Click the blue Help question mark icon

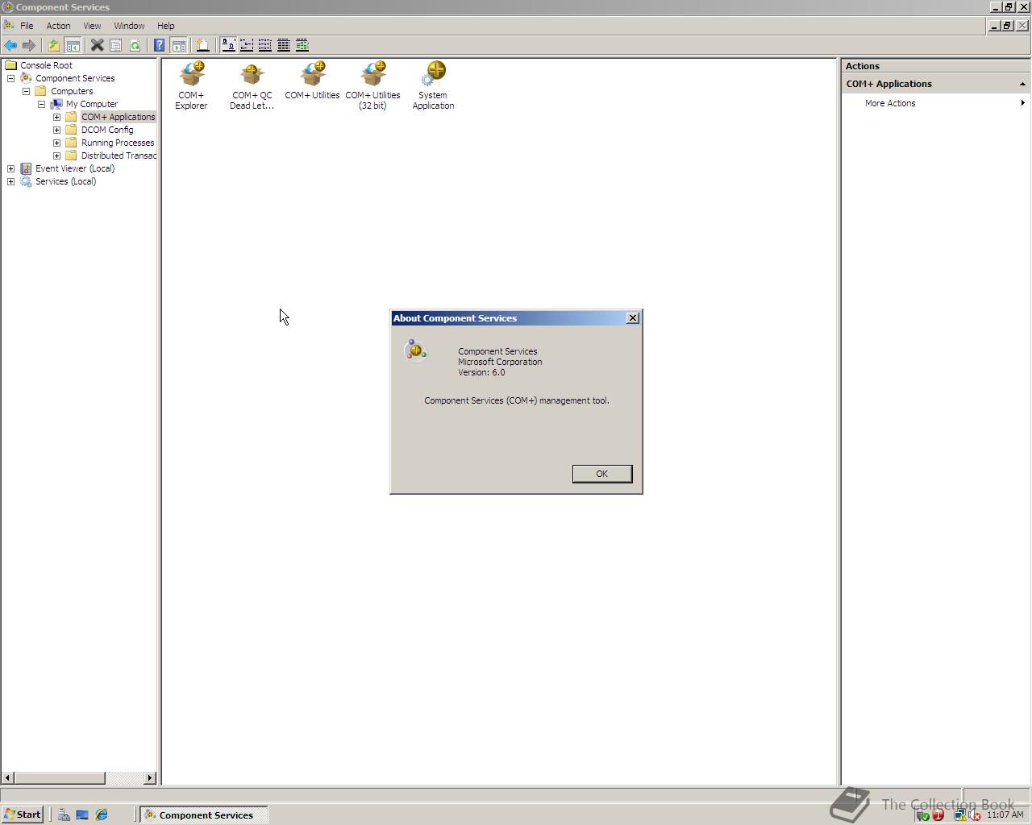point(159,45)
